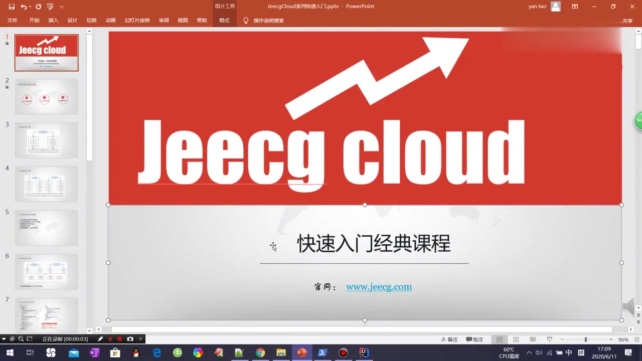This screenshot has width=642, height=361.
Task: Toggle the 备注 notes pane
Action: [x=449, y=339]
